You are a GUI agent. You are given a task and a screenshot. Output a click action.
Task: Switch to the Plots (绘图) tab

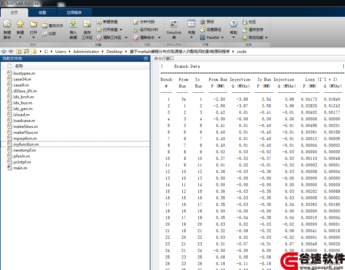(x=42, y=12)
